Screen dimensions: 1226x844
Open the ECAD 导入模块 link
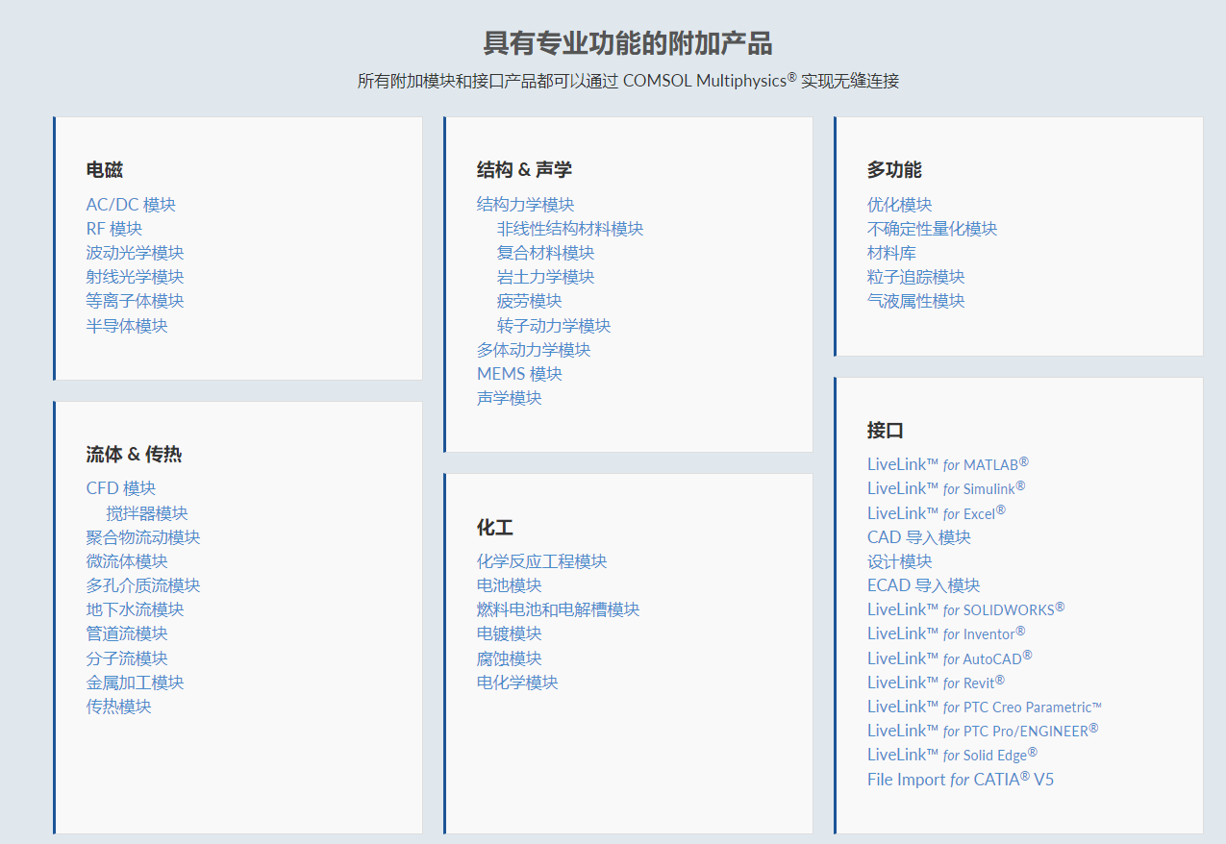click(924, 585)
